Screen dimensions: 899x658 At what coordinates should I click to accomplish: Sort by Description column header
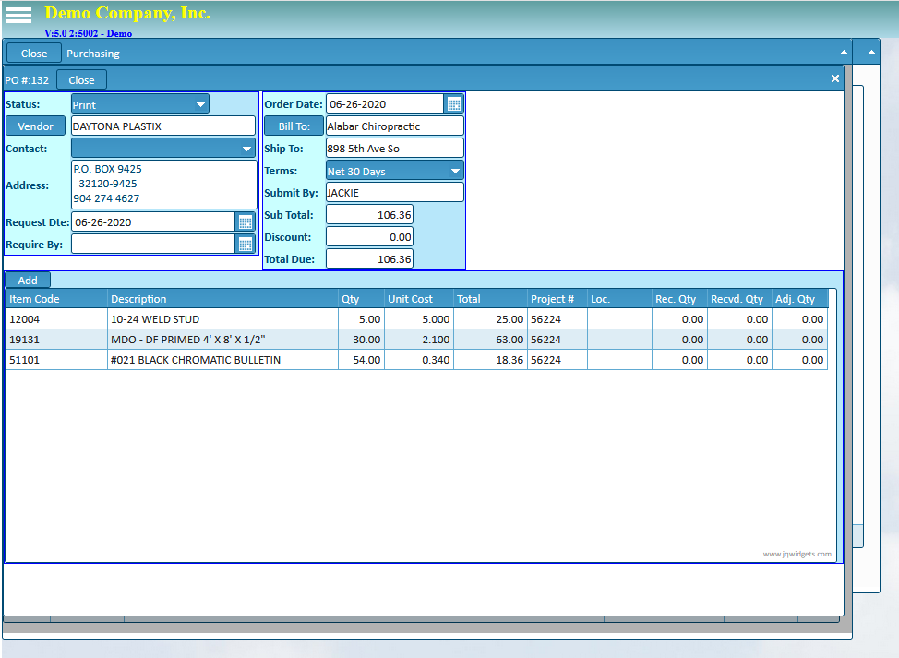[222, 299]
